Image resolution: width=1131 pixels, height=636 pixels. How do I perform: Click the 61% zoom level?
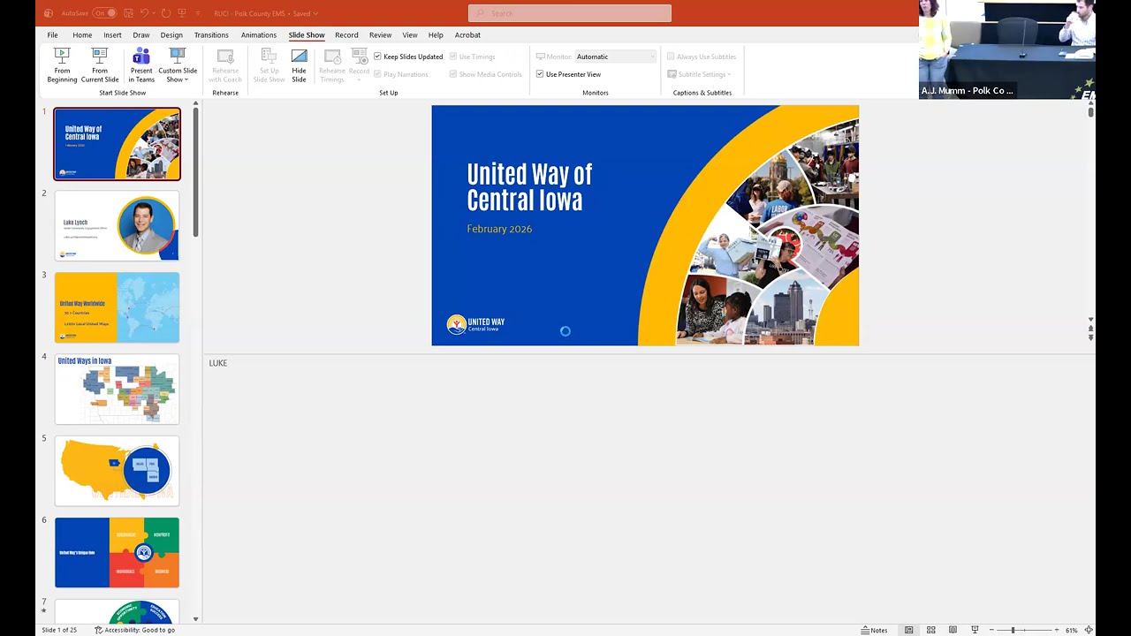coord(1071,630)
